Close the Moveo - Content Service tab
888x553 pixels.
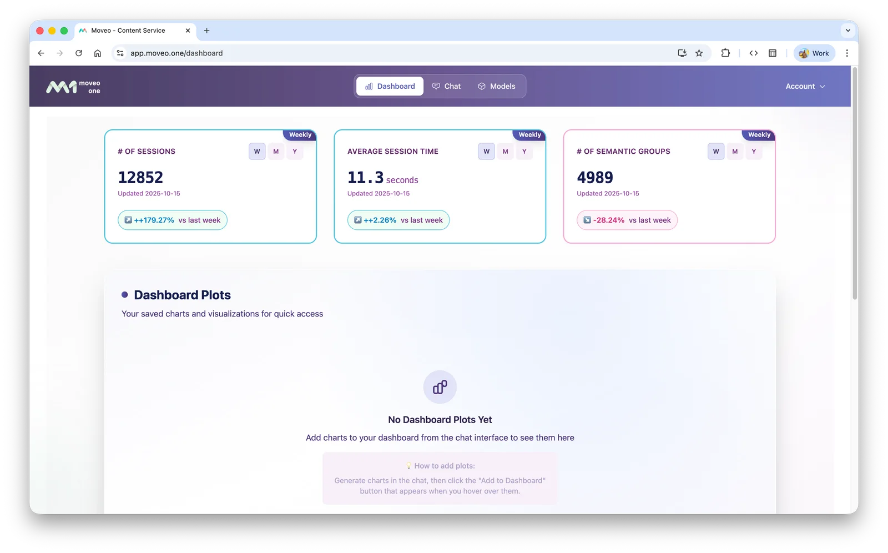click(x=188, y=31)
